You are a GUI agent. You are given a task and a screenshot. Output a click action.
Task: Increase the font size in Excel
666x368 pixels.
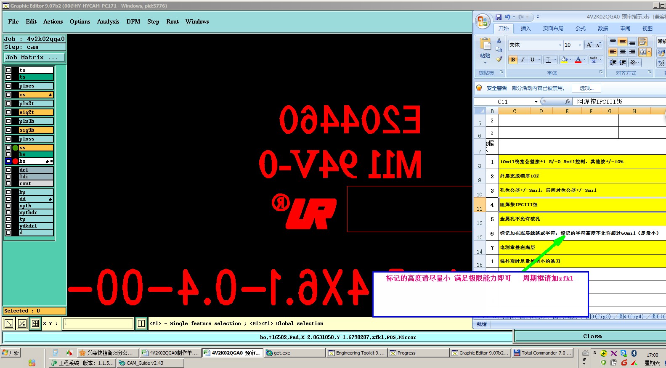(589, 45)
